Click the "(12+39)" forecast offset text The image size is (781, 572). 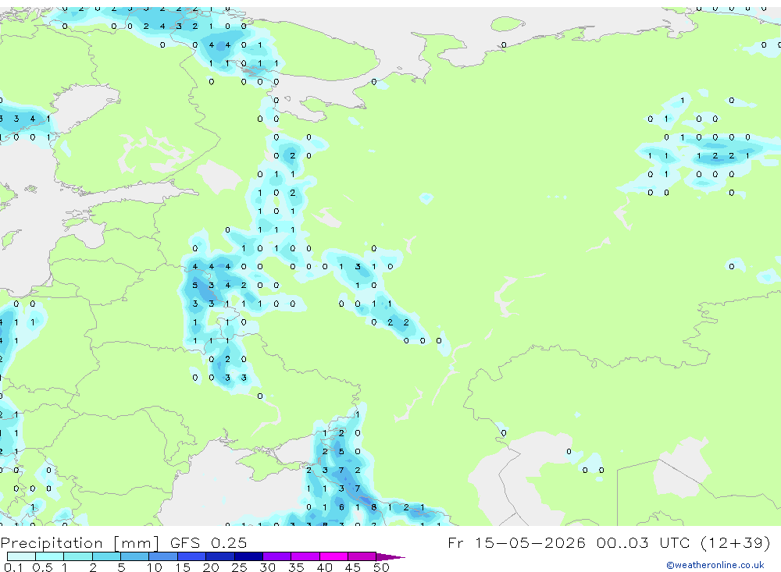(735, 542)
